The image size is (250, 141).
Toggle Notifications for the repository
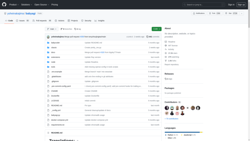pos(199,13)
